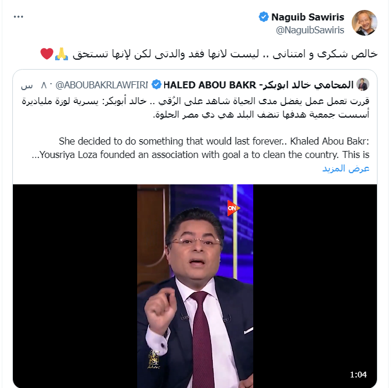Visit the @NaguibSawiris handle

[310, 30]
